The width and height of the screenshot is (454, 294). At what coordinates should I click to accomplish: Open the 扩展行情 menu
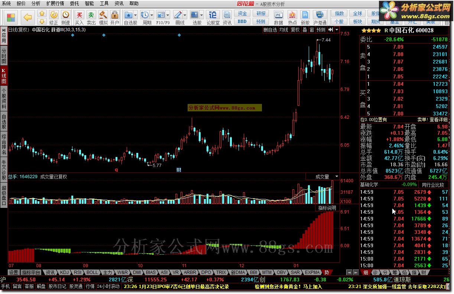tap(55, 3)
